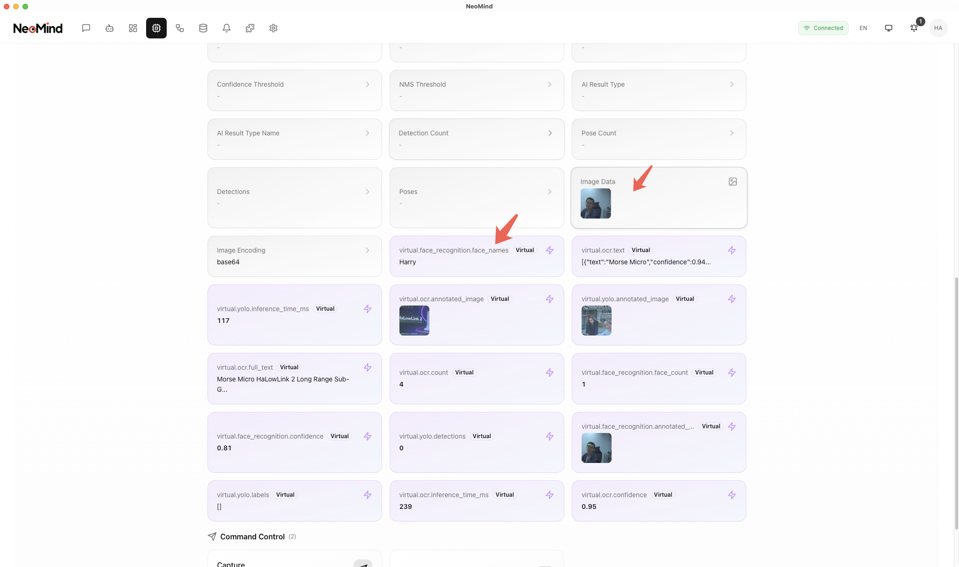Image resolution: width=959 pixels, height=567 pixels.
Task: Click lightning icon on virtual.ocr.text card
Action: pyautogui.click(x=732, y=250)
